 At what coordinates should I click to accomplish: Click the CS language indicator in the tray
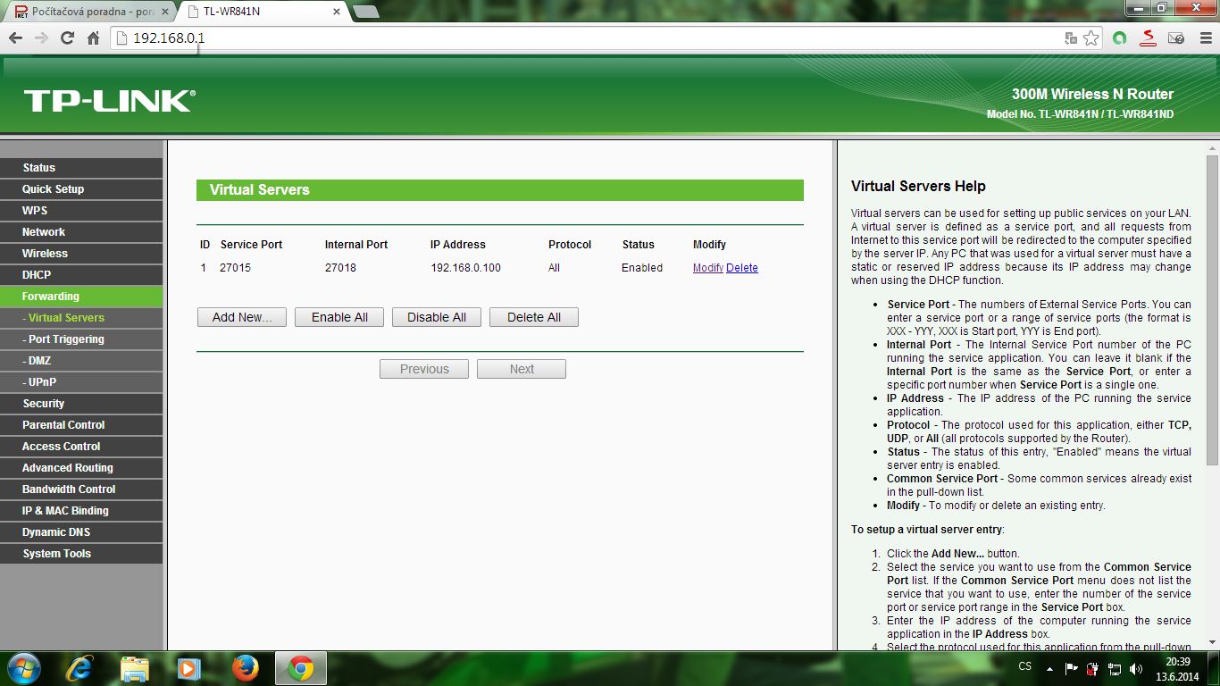(x=1025, y=667)
